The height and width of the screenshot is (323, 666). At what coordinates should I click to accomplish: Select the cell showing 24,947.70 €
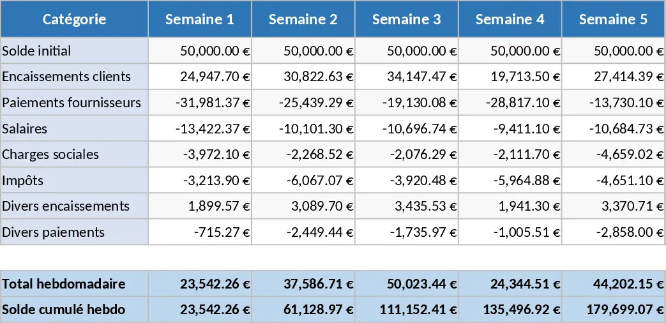click(x=200, y=77)
